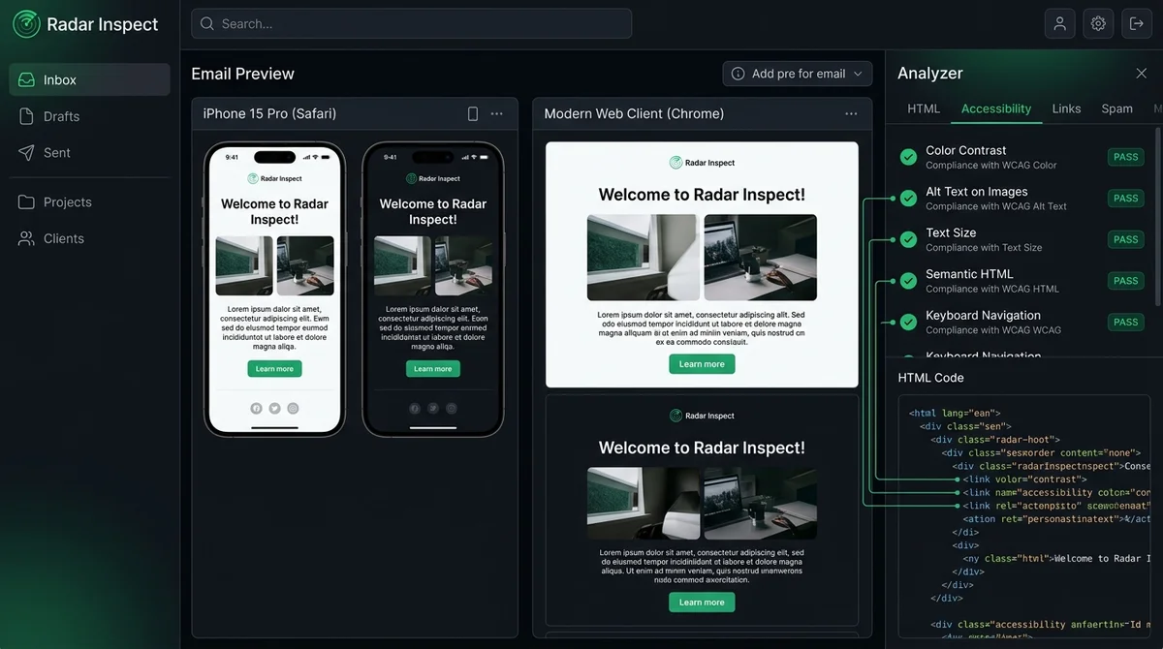Click the Color Contrast green check icon
Screen dimensions: 1163x649
(x=908, y=157)
